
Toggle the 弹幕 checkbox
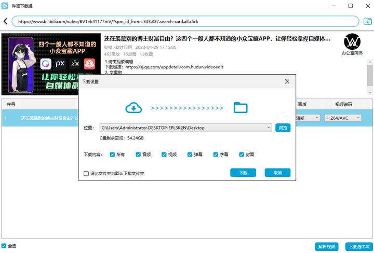coord(191,154)
